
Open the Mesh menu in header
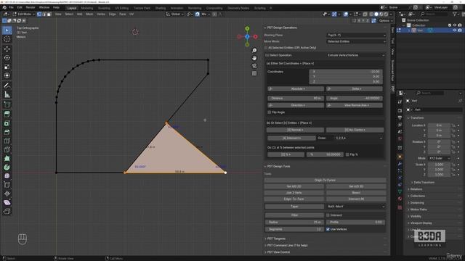point(89,14)
